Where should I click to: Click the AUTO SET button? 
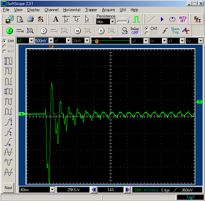tap(183, 19)
